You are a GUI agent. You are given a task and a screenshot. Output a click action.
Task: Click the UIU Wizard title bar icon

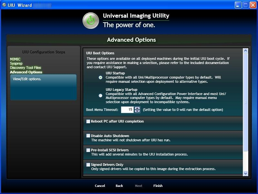tap(4, 5)
